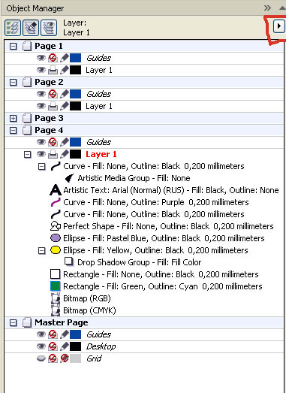Select the Page 4 label

tap(49, 130)
